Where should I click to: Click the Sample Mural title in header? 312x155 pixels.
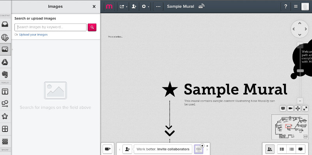click(181, 6)
